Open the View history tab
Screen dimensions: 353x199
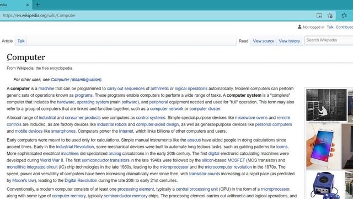click(289, 41)
